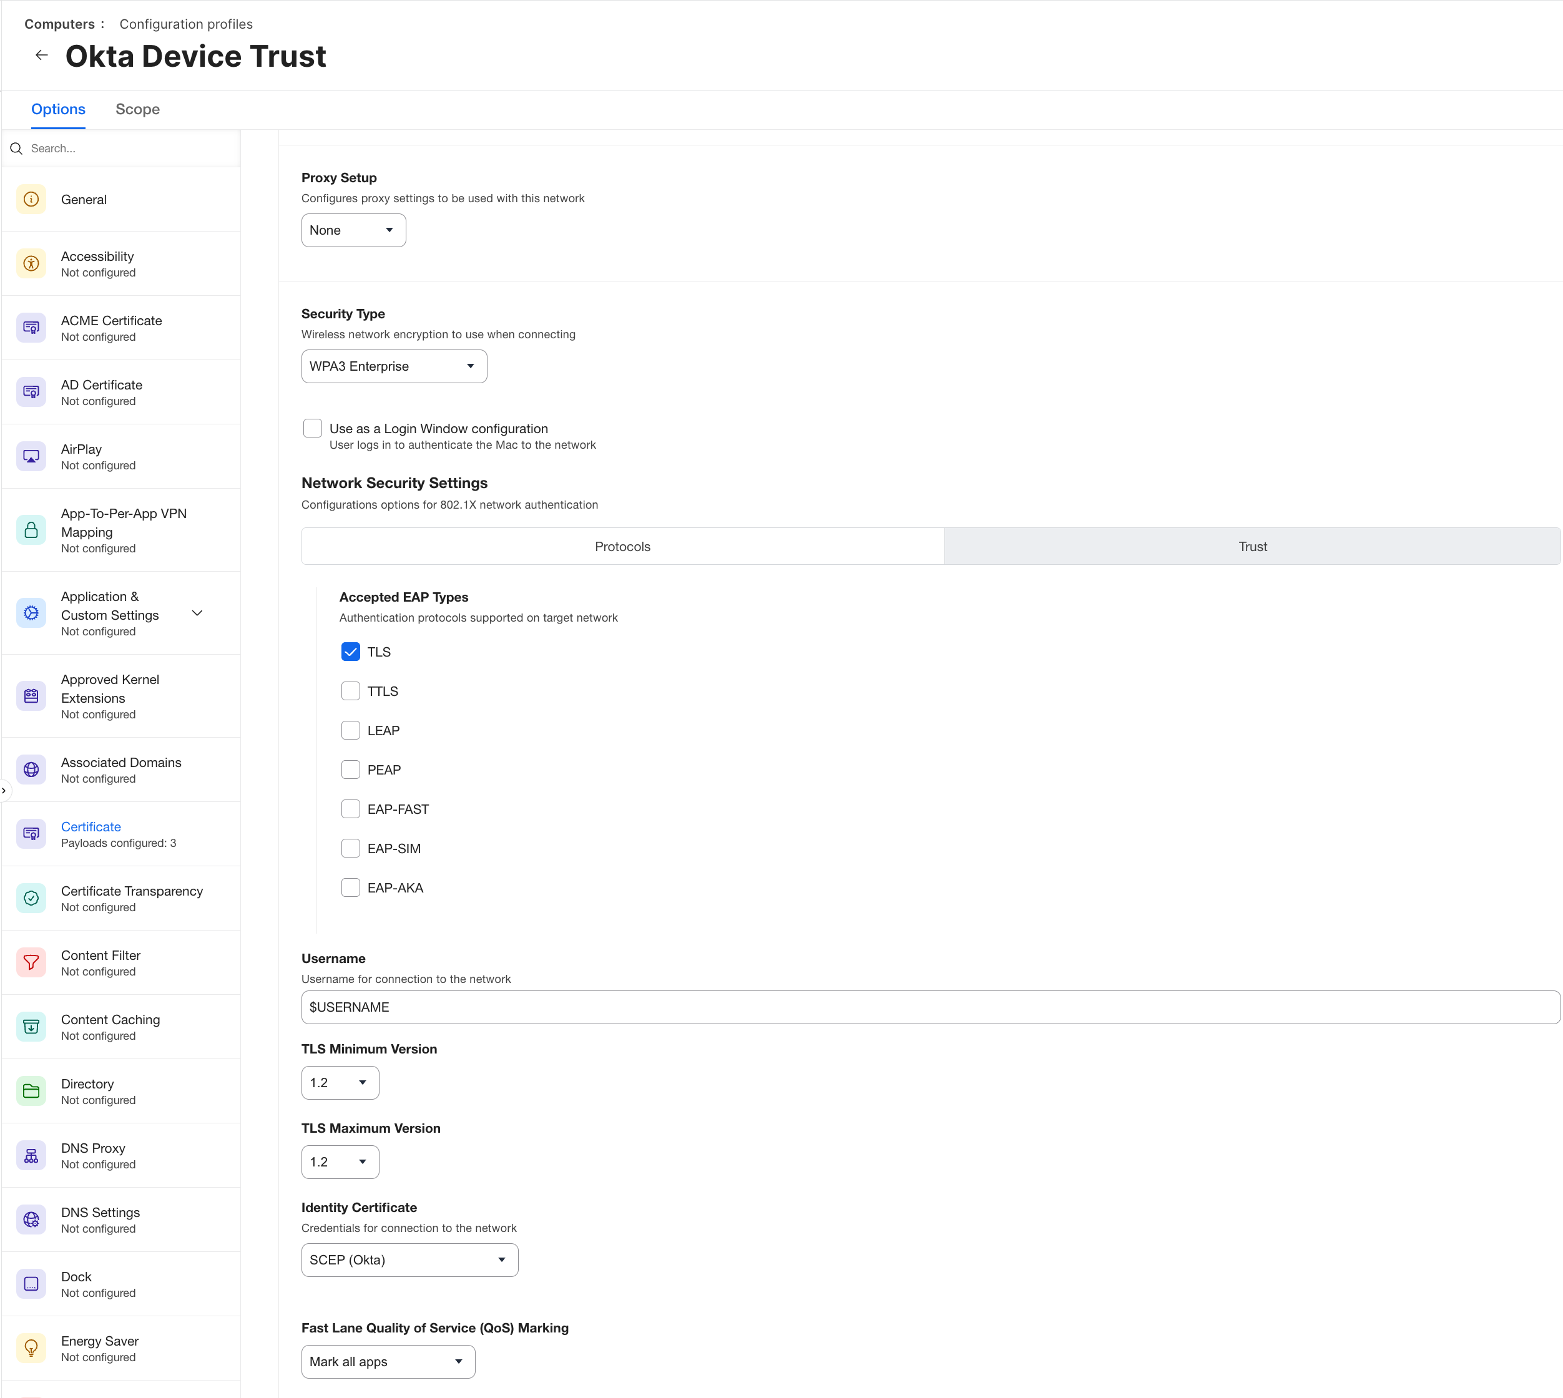This screenshot has height=1398, width=1563.
Task: Click the Network Security Settings heading
Action: click(x=394, y=483)
